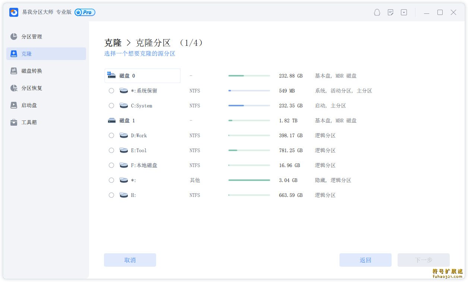Image resolution: width=468 pixels, height=282 pixels.
Task: Click the 系统保留 partition drive icon
Action: pyautogui.click(x=124, y=91)
